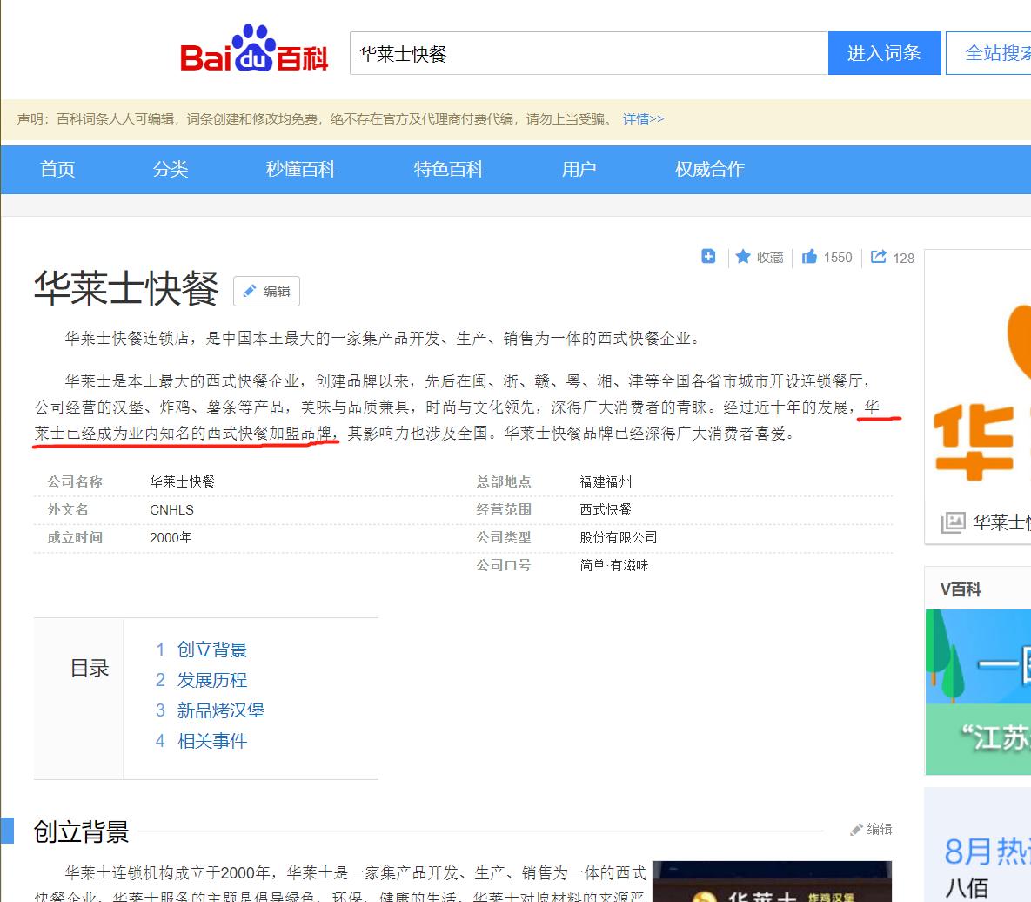Click the share icon showing 128
This screenshot has height=902, width=1031.
point(880,257)
